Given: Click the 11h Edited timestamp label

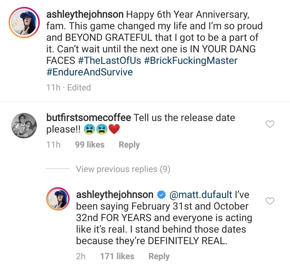Looking at the screenshot, I should [x=68, y=87].
